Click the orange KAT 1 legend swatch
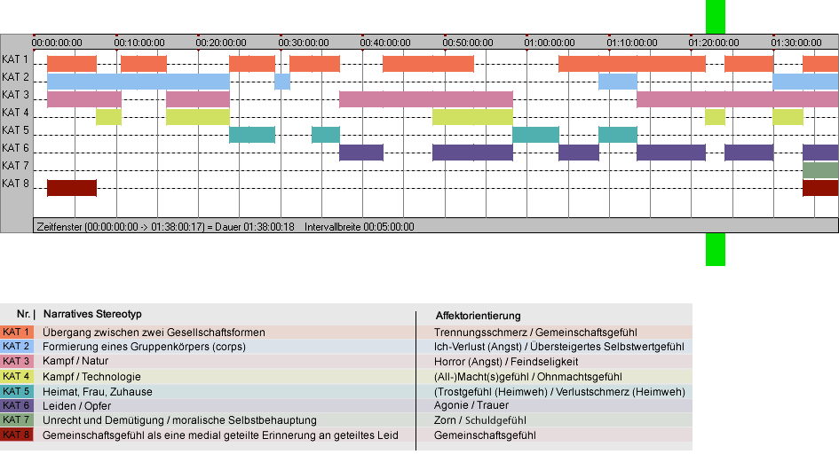Screen dimensions: 839x470 tap(17, 332)
